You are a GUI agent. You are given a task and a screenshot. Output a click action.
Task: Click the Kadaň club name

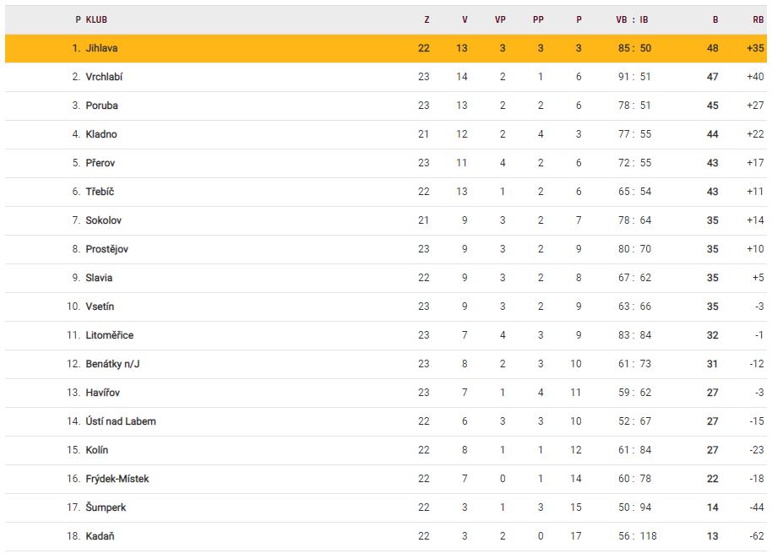[x=100, y=536]
